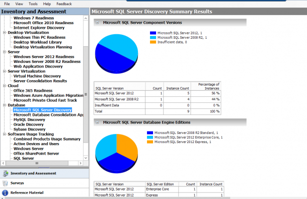Image resolution: width=307 pixels, height=199 pixels.
Task: Collapse the Database tree node
Action: pyautogui.click(x=5, y=105)
